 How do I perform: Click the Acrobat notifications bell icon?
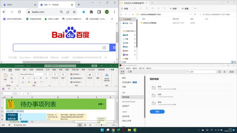[x=225, y=72]
